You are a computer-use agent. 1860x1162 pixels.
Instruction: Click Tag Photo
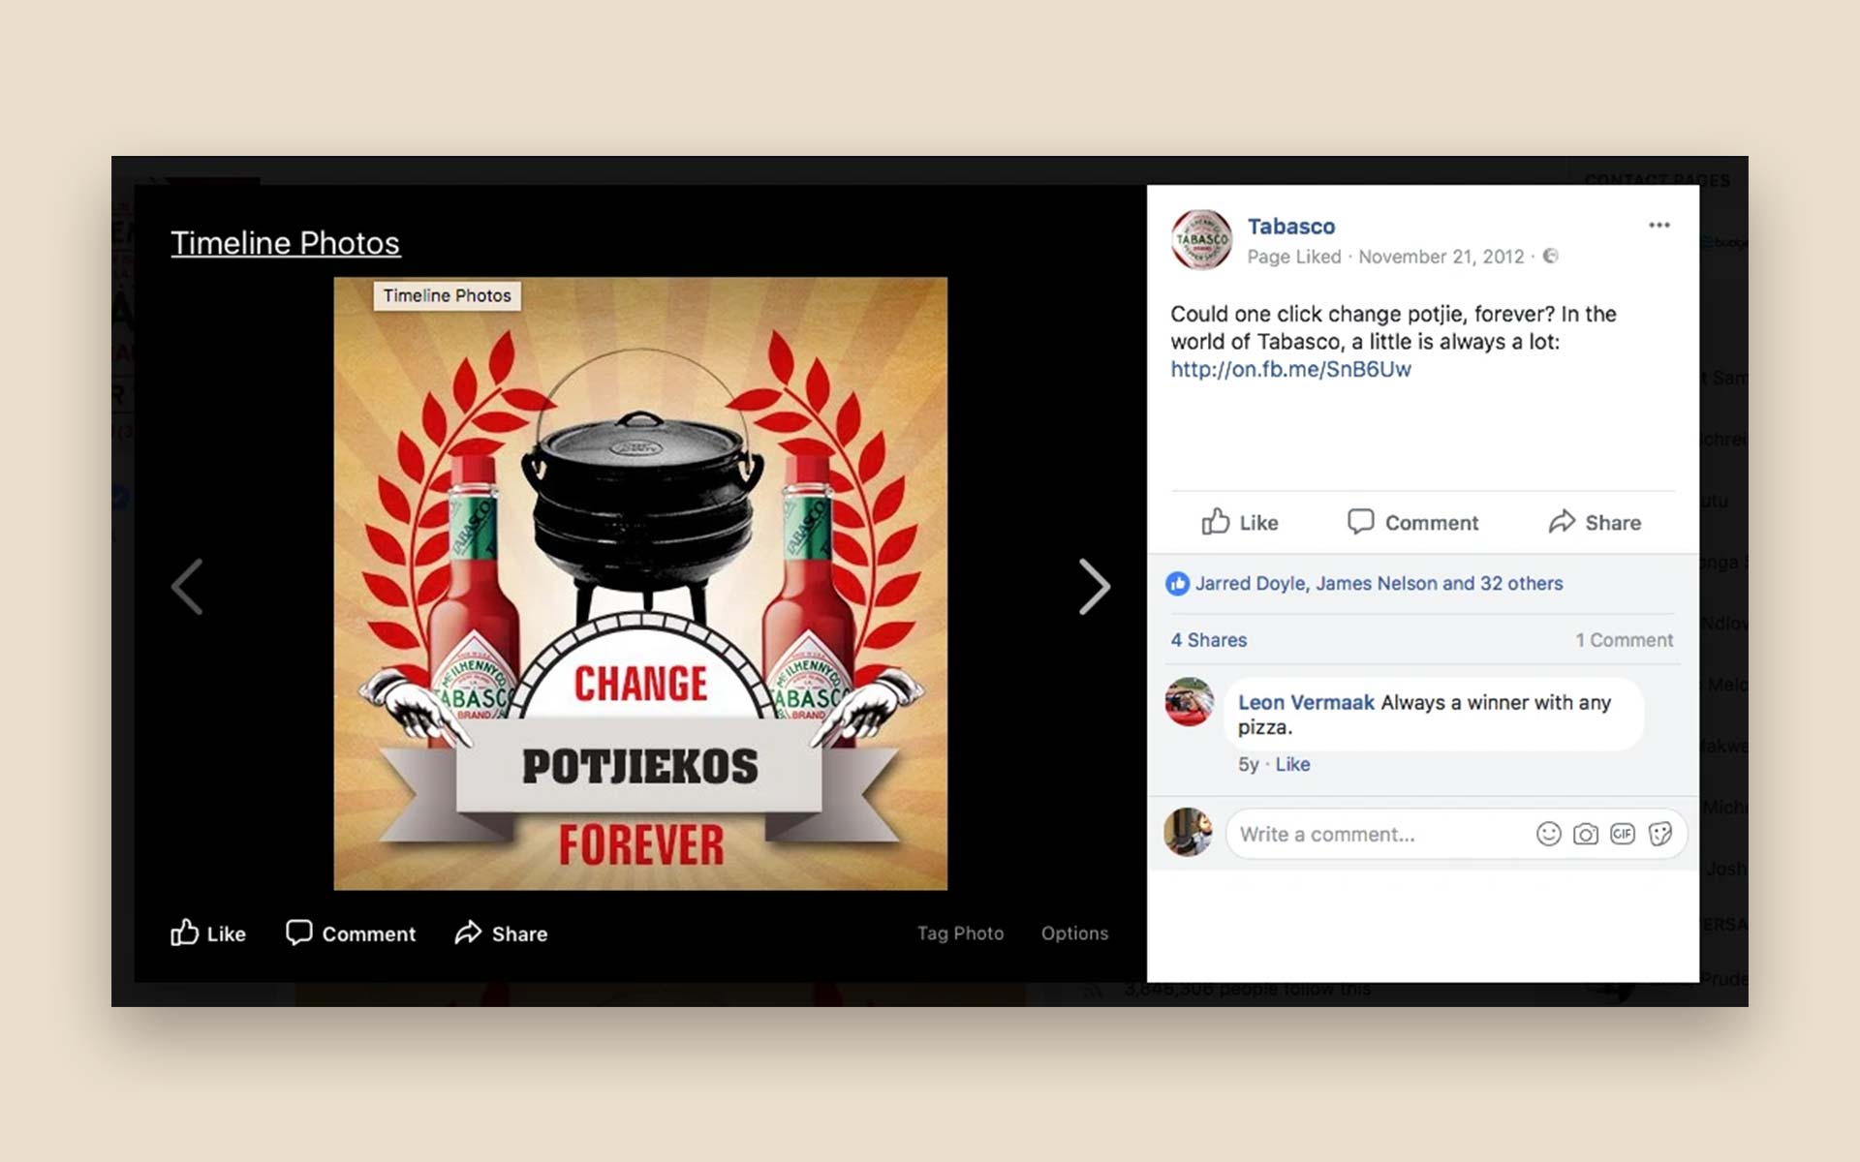tap(960, 933)
